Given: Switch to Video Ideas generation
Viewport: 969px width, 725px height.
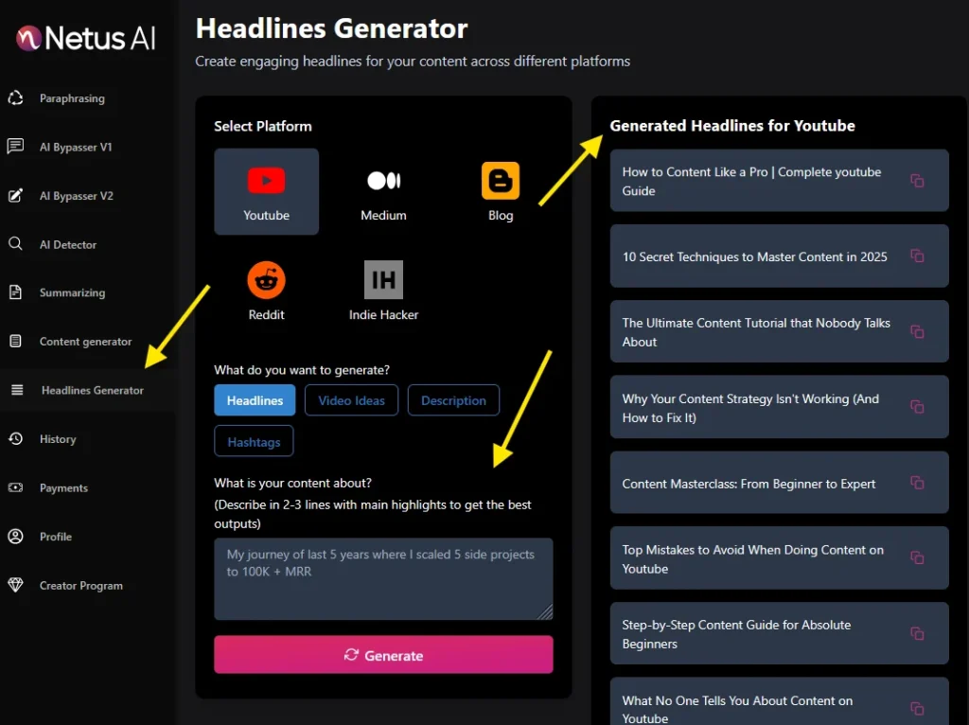Looking at the screenshot, I should click(x=351, y=399).
